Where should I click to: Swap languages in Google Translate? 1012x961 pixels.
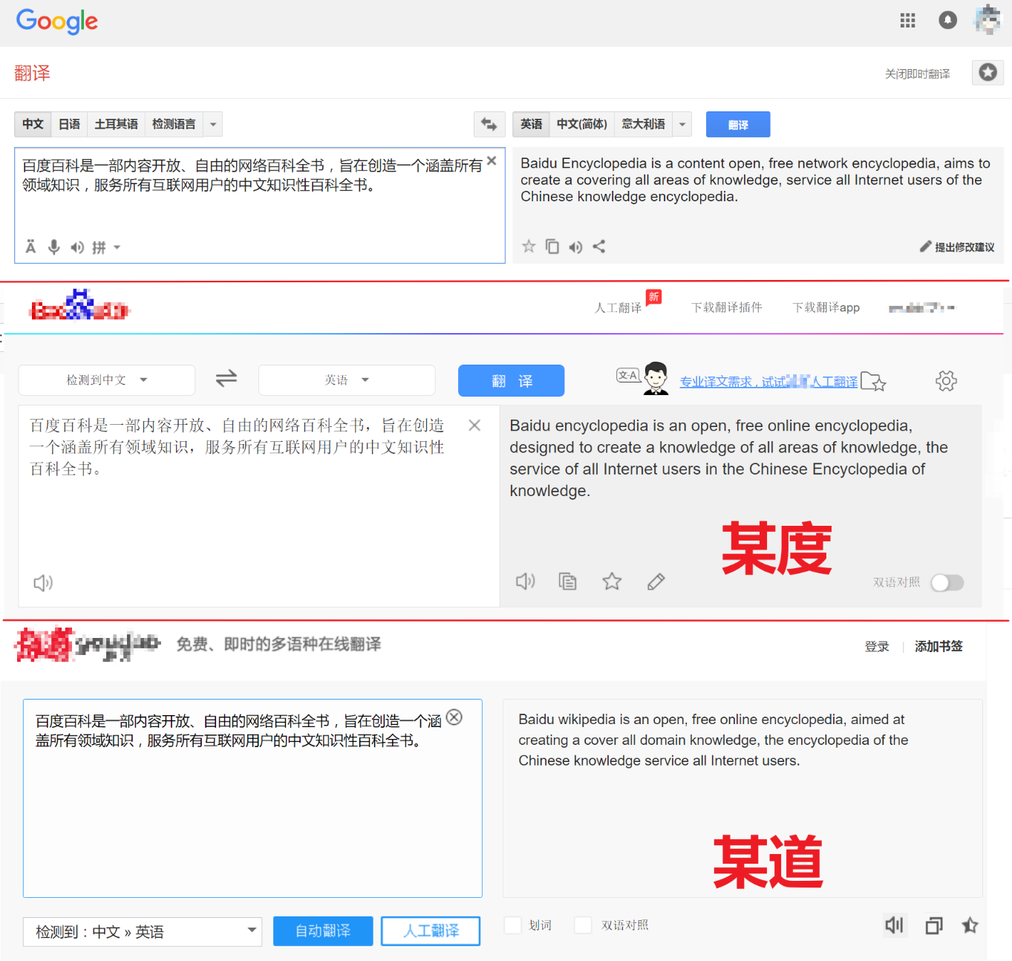[489, 124]
